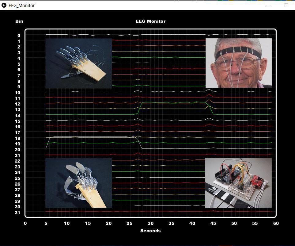Image resolution: width=295 pixels, height=246 pixels.
Task: Click the minimize button of the EEG_Monitor window
Action: (x=268, y=5)
